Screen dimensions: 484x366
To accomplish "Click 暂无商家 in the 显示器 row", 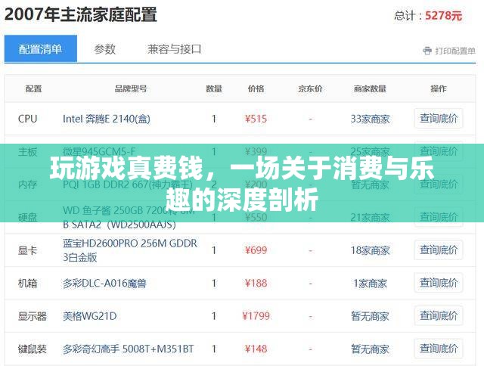I will point(370,316).
